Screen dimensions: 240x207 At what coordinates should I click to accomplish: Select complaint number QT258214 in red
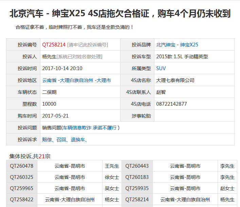click(x=54, y=45)
